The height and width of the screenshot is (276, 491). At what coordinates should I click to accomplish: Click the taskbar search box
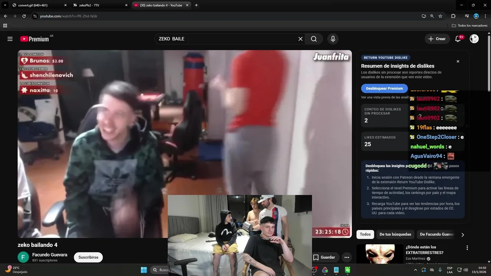[x=159, y=270]
